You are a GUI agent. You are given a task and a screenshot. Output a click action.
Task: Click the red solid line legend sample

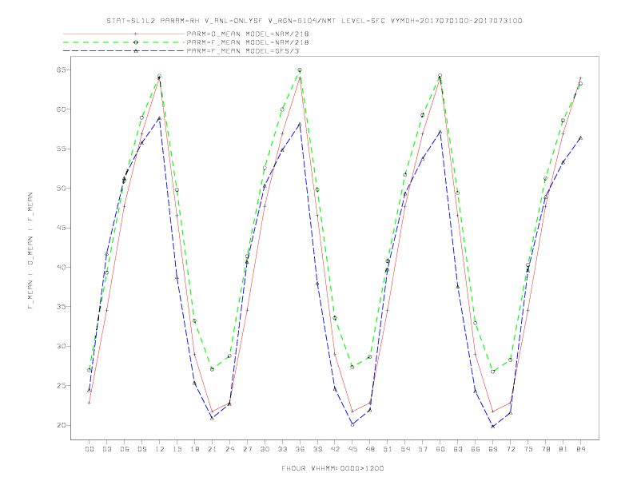(x=124, y=34)
